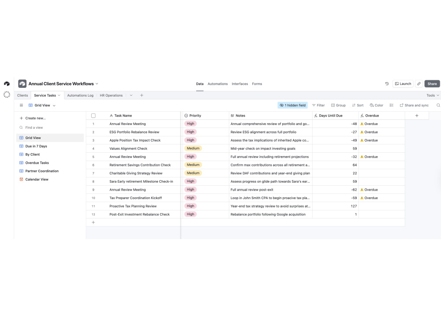Click warning icon in row 1 Overdue cell
This screenshot has width=441, height=331.
(362, 124)
